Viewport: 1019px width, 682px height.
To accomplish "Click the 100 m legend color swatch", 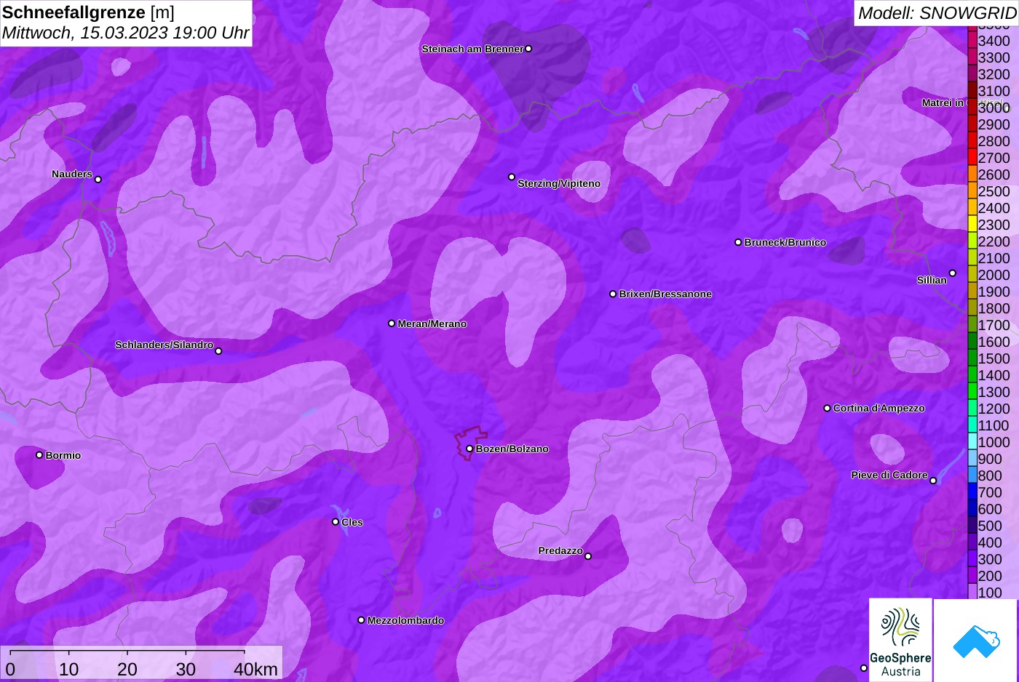I will (x=972, y=593).
